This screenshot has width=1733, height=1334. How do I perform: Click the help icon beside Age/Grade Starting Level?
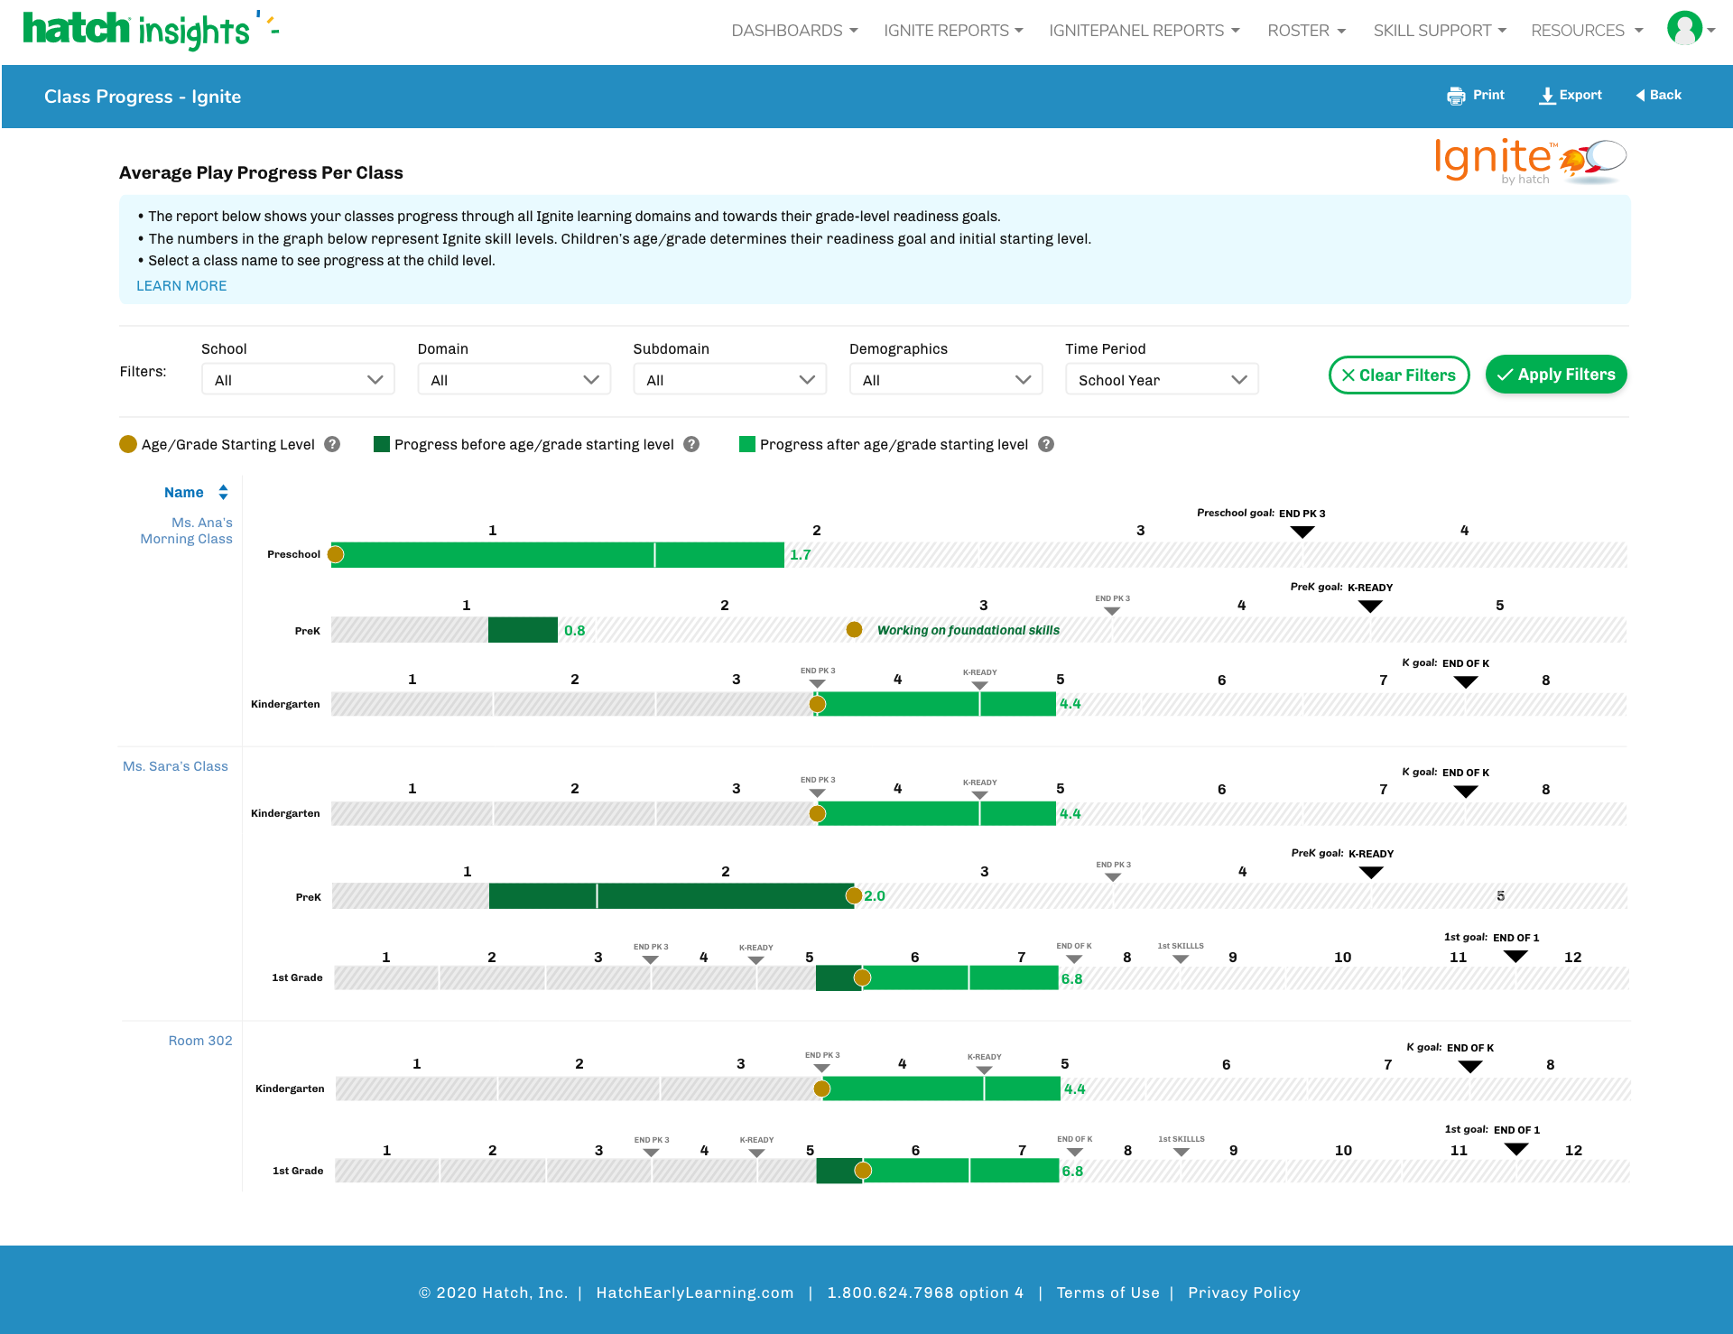pyautogui.click(x=332, y=444)
